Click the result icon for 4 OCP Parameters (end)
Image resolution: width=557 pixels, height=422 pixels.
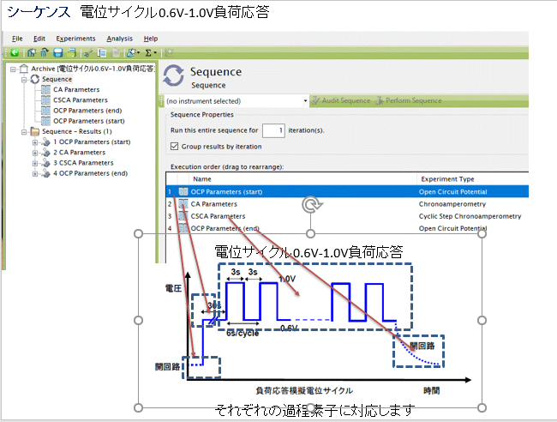(45, 173)
